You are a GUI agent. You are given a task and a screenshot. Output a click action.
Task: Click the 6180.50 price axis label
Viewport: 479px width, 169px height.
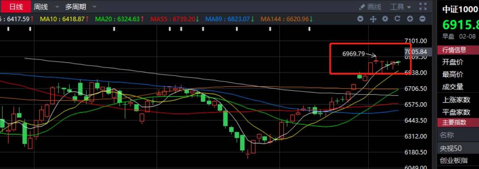[x=416, y=152]
